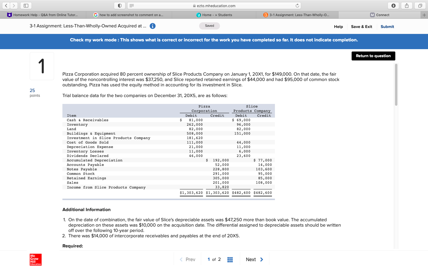Click the Downloads icon in the toolbar
Image resolution: width=428 pixels, height=268 pixels.
point(393,5)
